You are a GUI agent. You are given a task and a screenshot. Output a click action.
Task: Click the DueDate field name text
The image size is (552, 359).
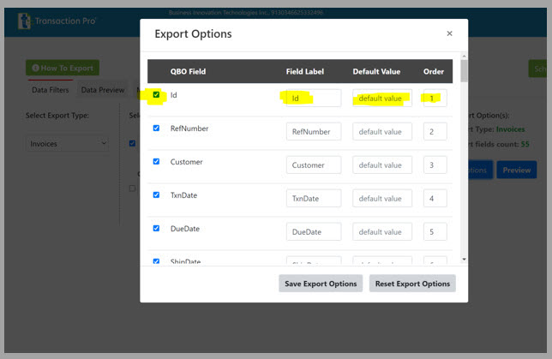pyautogui.click(x=185, y=229)
